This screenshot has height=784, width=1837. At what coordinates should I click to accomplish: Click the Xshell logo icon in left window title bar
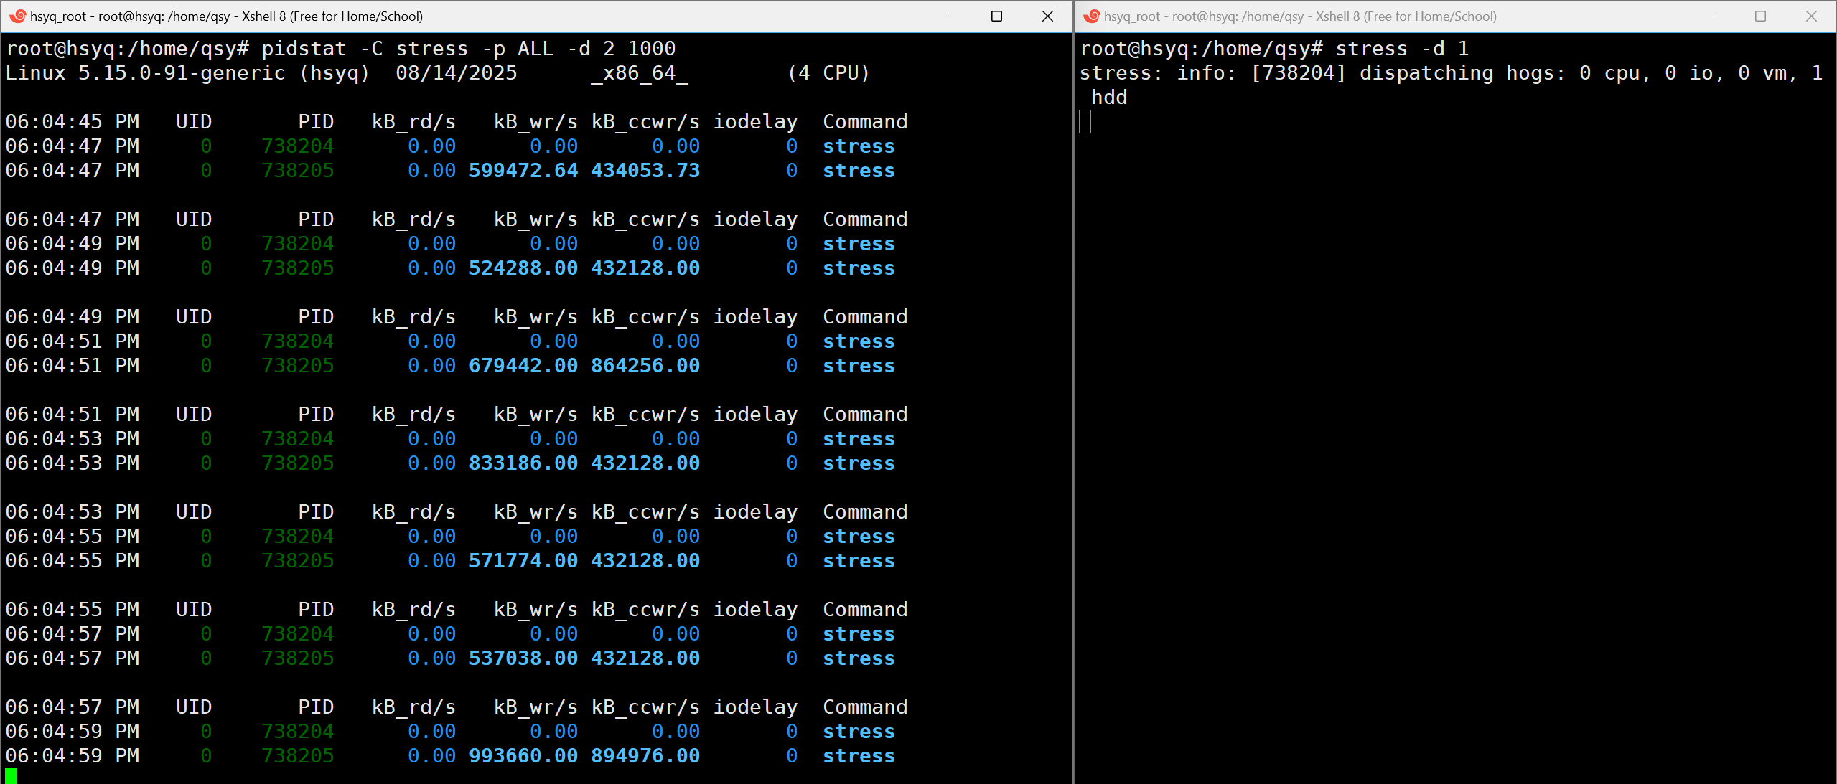coord(17,16)
